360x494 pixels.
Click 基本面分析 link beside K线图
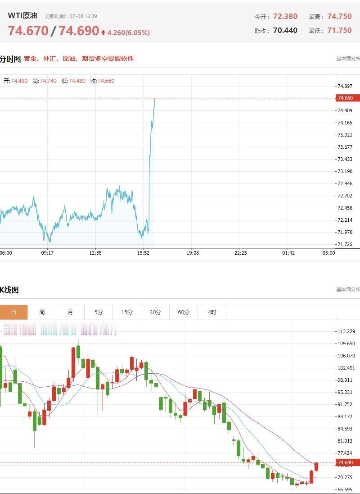pyautogui.click(x=348, y=289)
